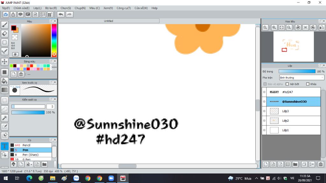The width and height of the screenshot is (326, 183).
Task: Zoom out using the navigator icon
Action: [289, 27]
